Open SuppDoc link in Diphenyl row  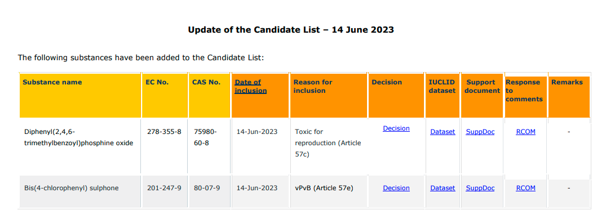(480, 132)
